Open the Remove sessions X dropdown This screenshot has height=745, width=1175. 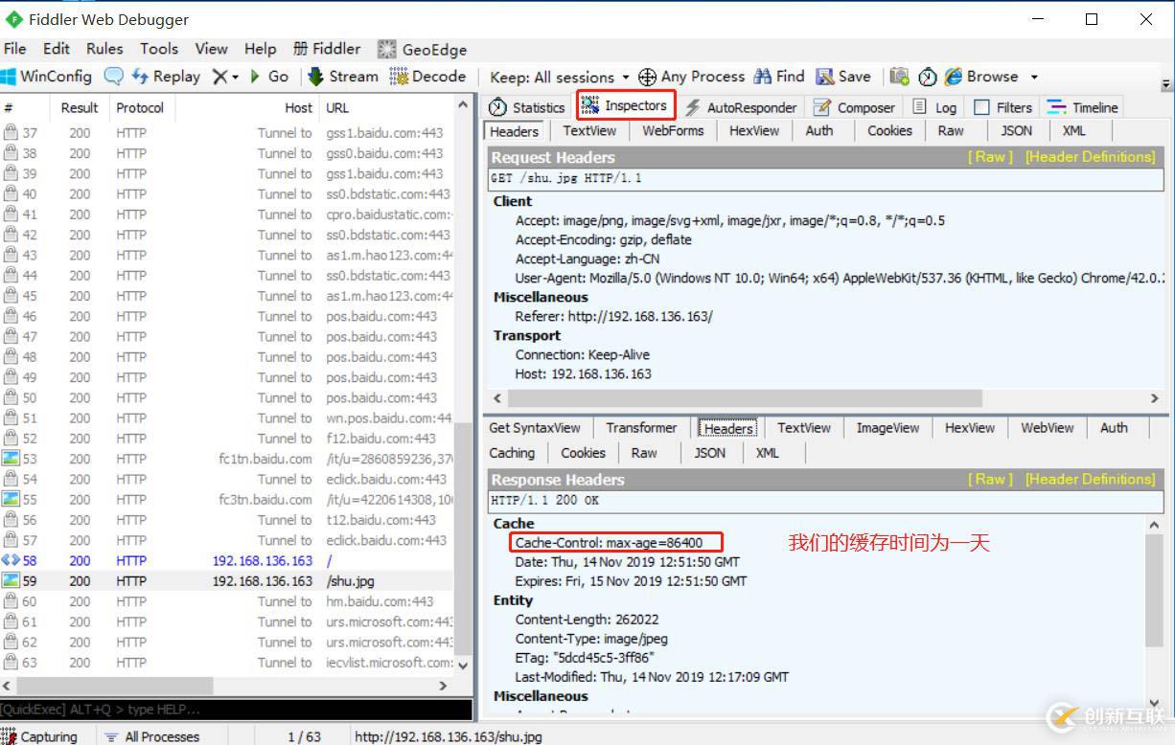(x=225, y=77)
